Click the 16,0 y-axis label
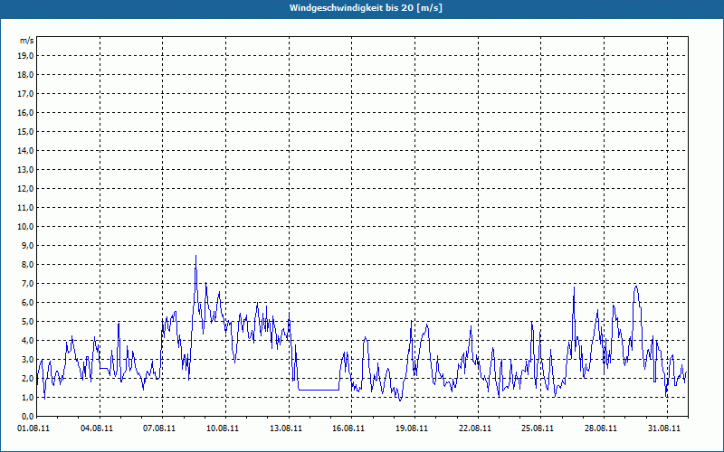The height and width of the screenshot is (452, 724). pos(25,112)
